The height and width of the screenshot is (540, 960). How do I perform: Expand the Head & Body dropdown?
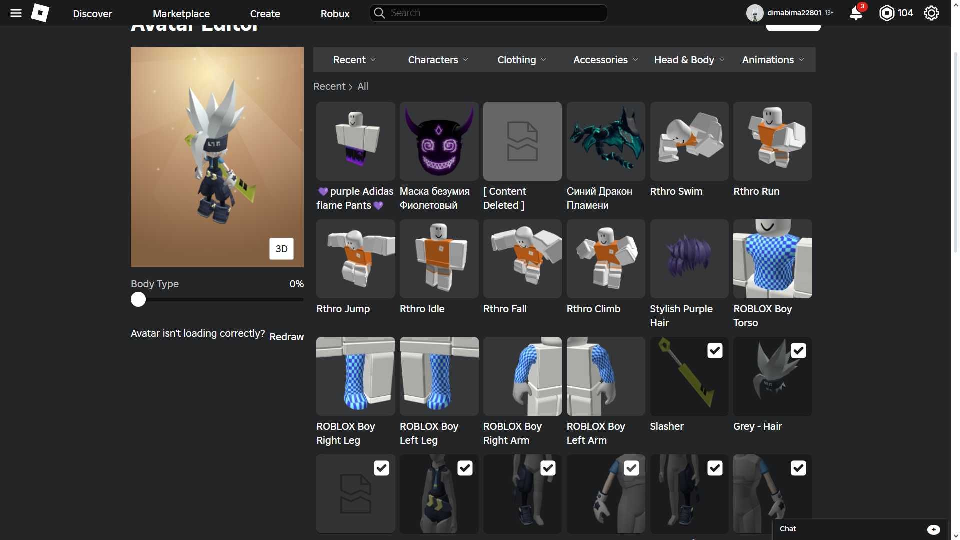coord(689,60)
